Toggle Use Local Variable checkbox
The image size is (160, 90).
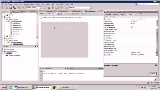tap(132, 27)
